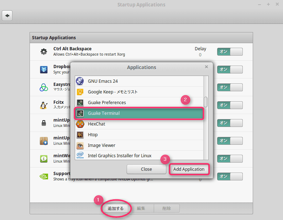Toggle the Ctrl Alt Backspace startup switch

230,52
